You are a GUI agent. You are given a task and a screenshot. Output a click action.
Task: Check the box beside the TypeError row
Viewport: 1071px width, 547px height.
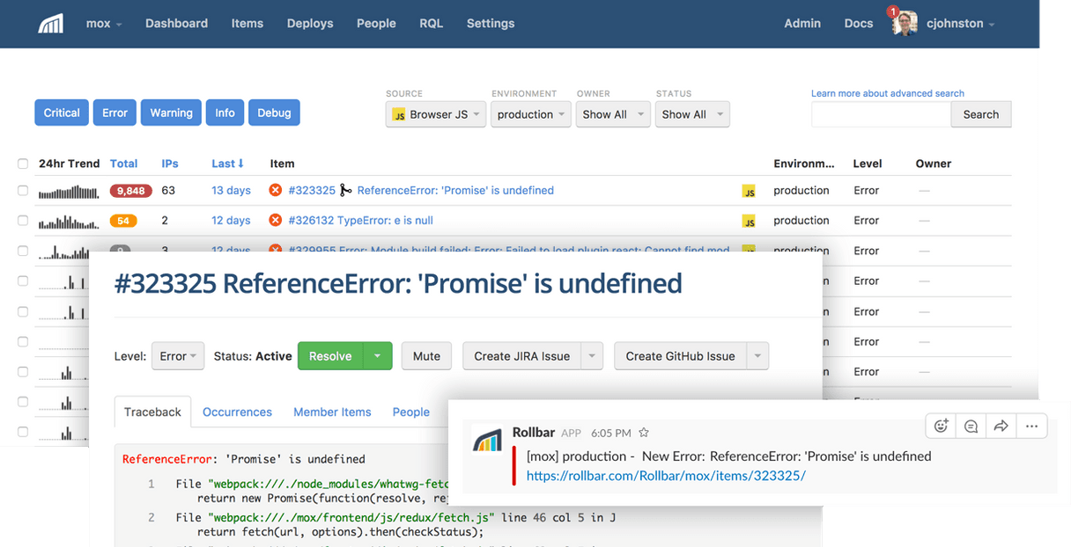pos(22,220)
